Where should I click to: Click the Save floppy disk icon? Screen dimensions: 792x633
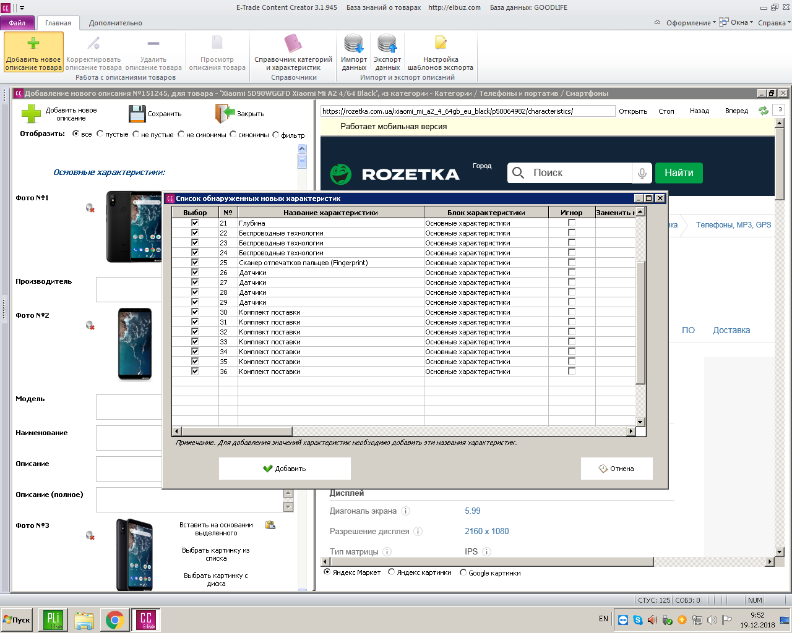pos(137,114)
